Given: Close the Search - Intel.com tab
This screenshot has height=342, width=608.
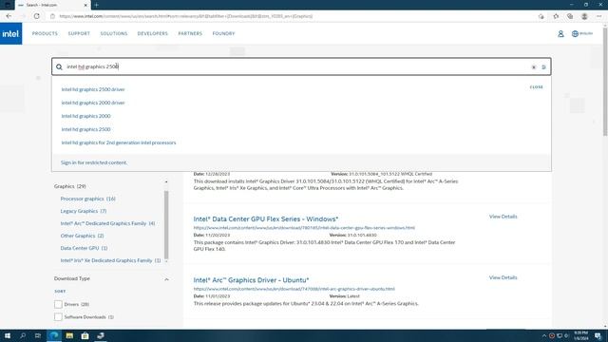Looking at the screenshot, I should pos(85,5).
